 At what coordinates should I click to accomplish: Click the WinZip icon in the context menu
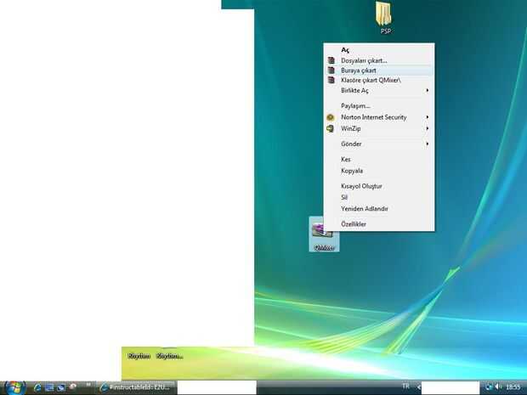pyautogui.click(x=331, y=128)
